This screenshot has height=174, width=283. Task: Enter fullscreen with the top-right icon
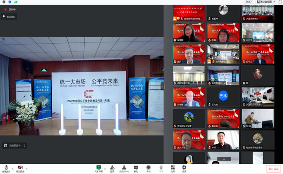click(280, 2)
